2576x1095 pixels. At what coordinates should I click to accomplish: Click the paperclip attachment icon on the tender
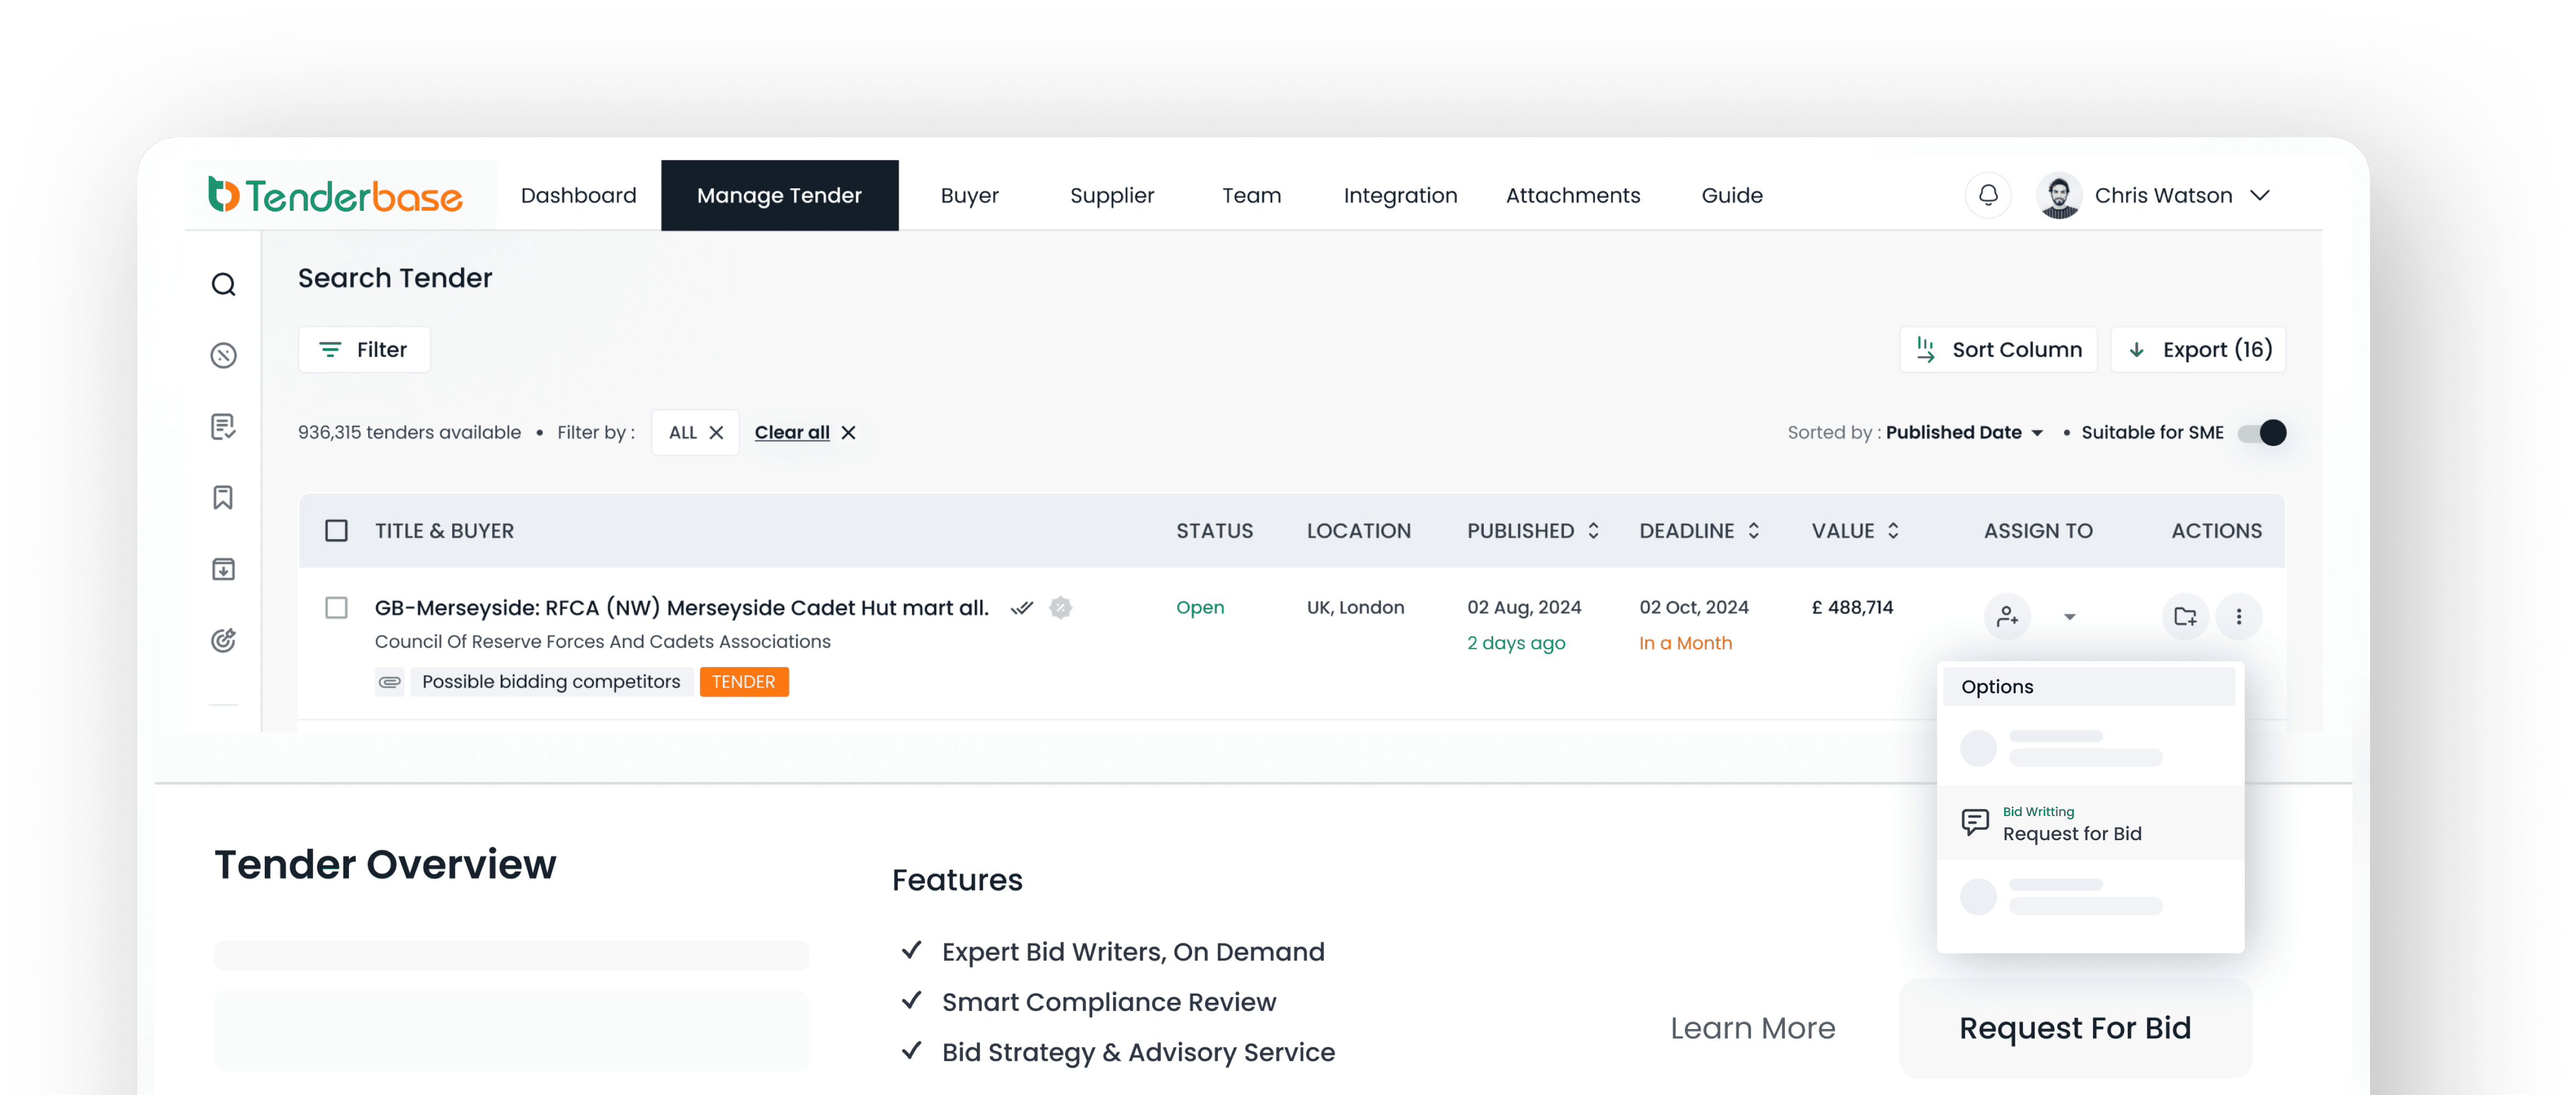tap(389, 682)
